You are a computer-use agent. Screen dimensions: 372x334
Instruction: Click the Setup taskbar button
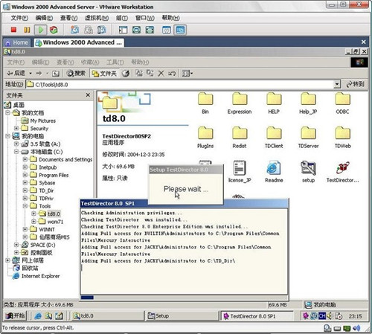pyautogui.click(x=182, y=315)
